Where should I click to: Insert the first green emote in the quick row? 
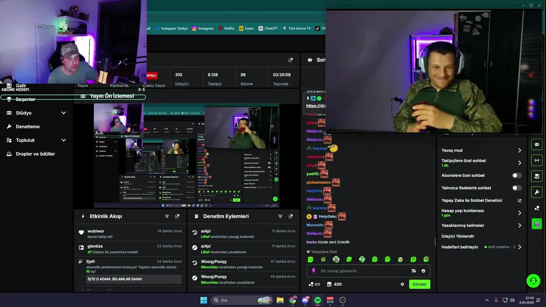(311, 259)
